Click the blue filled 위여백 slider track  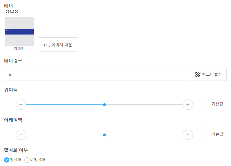(x=64, y=105)
